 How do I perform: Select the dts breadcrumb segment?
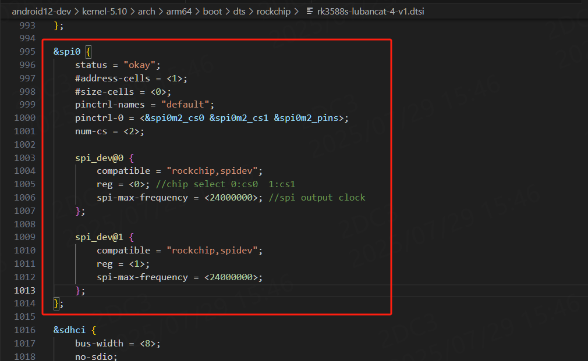point(239,12)
